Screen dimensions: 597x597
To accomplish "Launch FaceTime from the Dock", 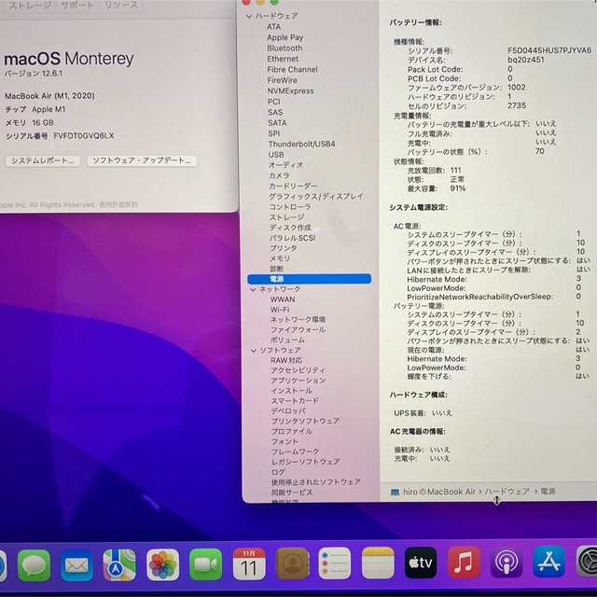I will click(x=205, y=564).
